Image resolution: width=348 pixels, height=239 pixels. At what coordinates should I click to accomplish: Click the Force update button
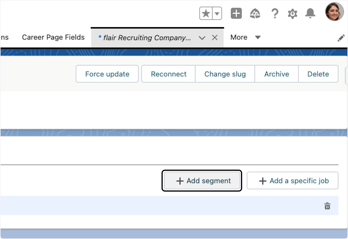(107, 74)
